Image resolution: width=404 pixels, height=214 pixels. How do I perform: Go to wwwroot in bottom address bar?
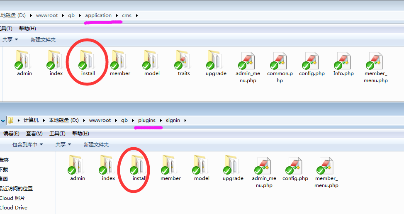[x=100, y=120]
